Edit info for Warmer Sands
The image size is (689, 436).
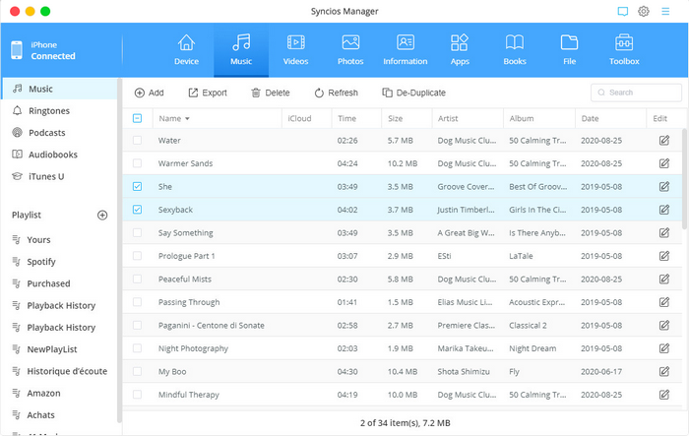tap(664, 163)
